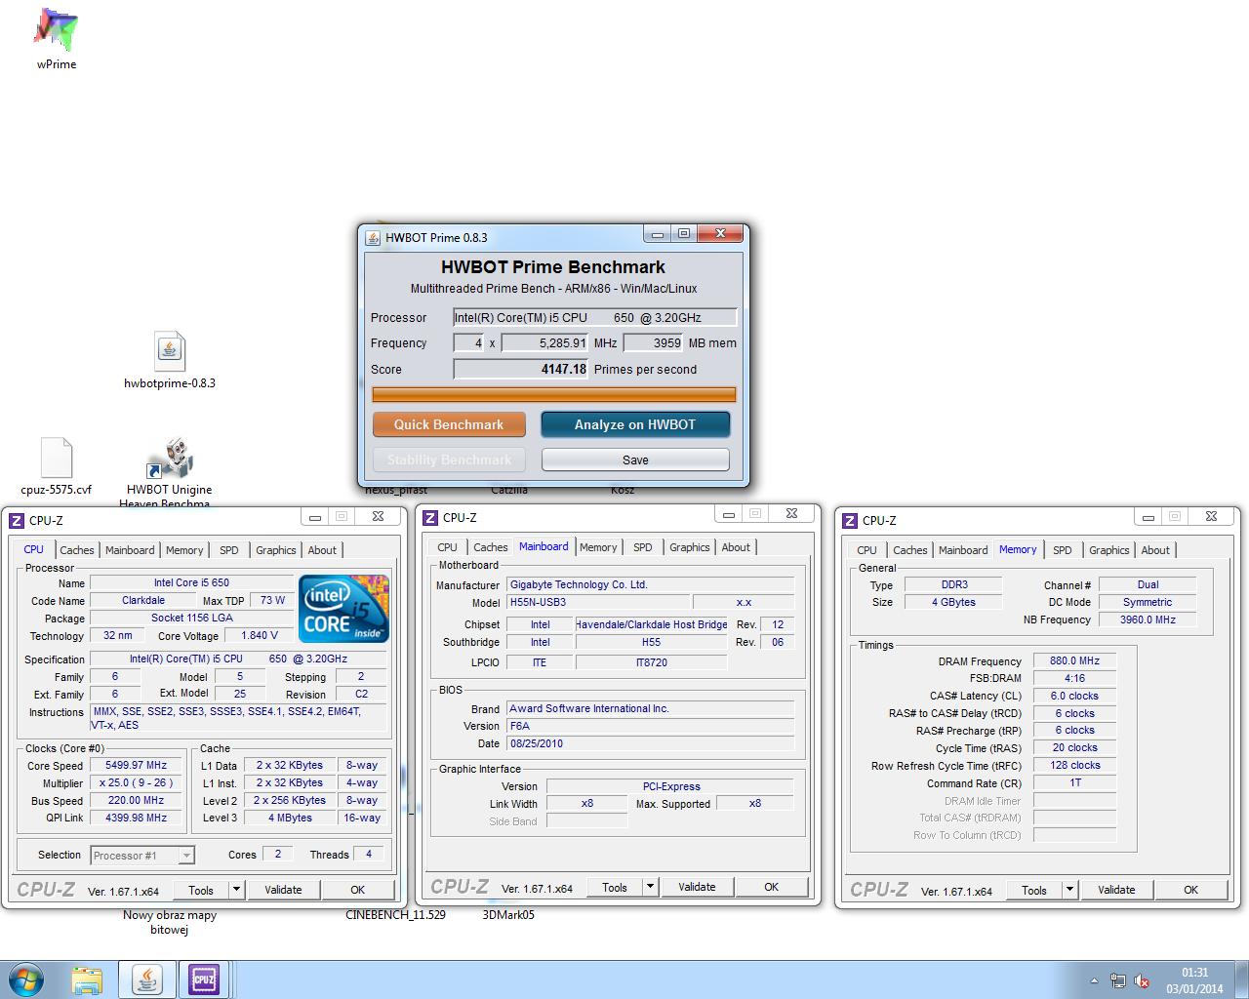1249x999 pixels.
Task: Click the QPI Link 4399.98 MHz value
Action: [136, 818]
